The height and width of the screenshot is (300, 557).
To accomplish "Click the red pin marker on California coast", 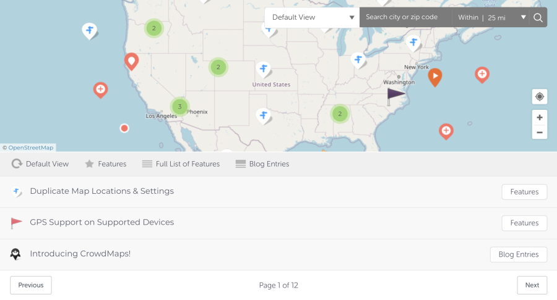I will pyautogui.click(x=131, y=61).
